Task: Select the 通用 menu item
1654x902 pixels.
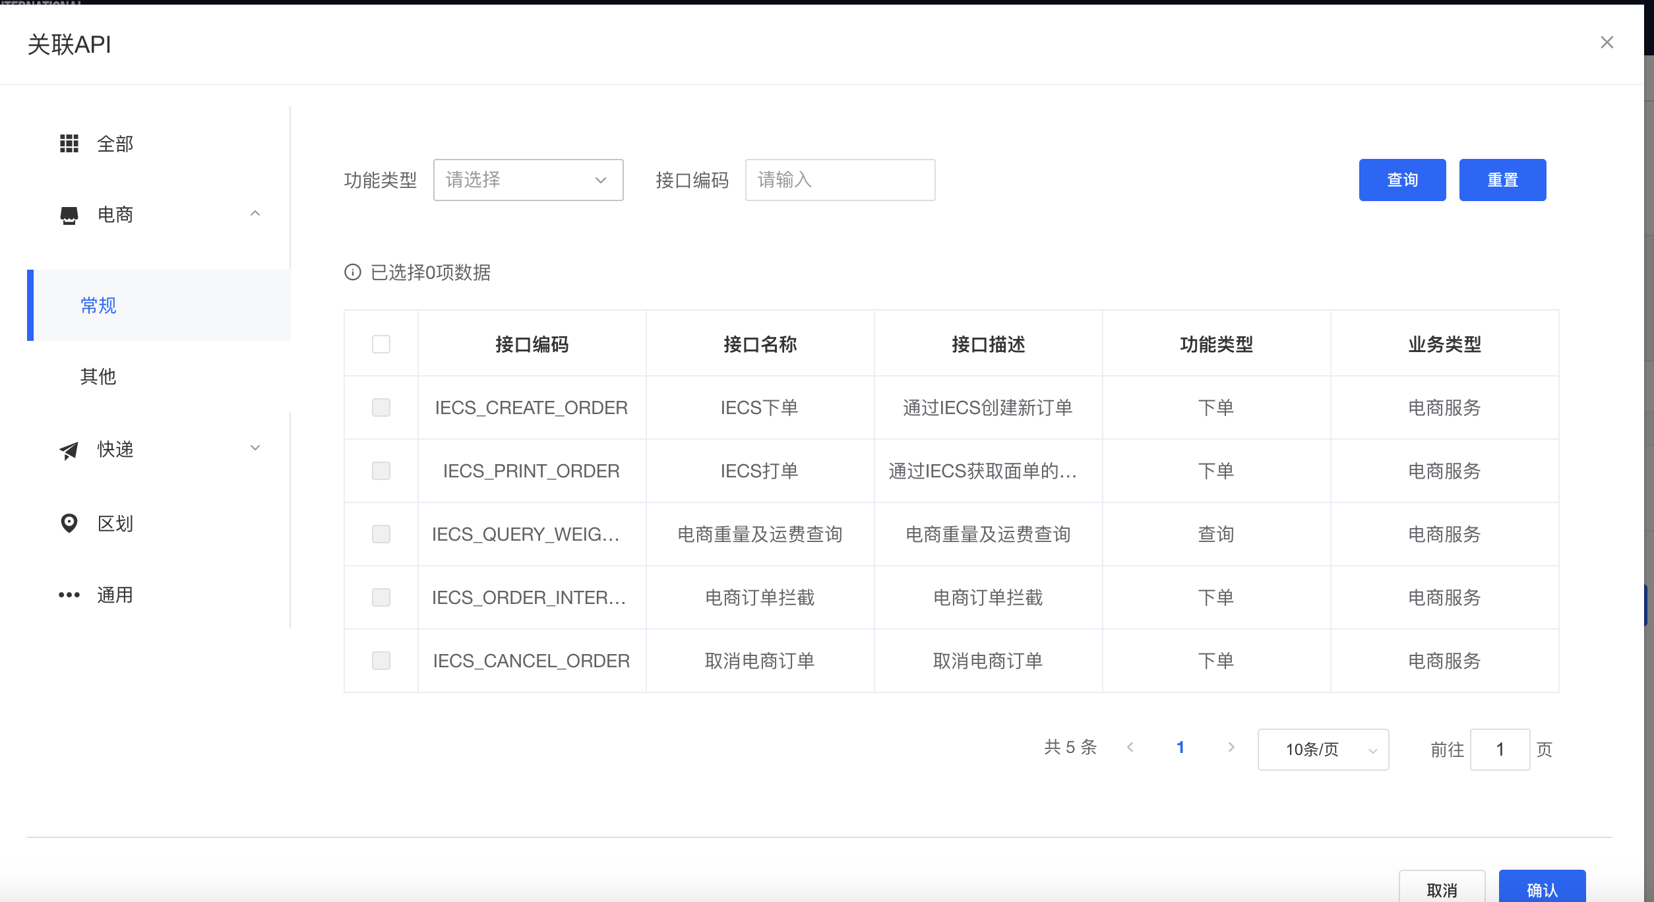Action: click(158, 595)
